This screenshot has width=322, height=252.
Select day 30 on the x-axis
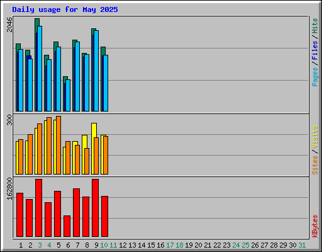[x=292, y=245]
